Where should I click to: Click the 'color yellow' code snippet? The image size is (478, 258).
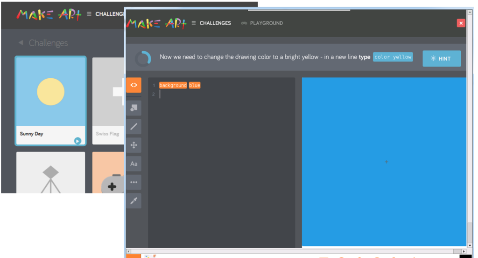(x=393, y=57)
